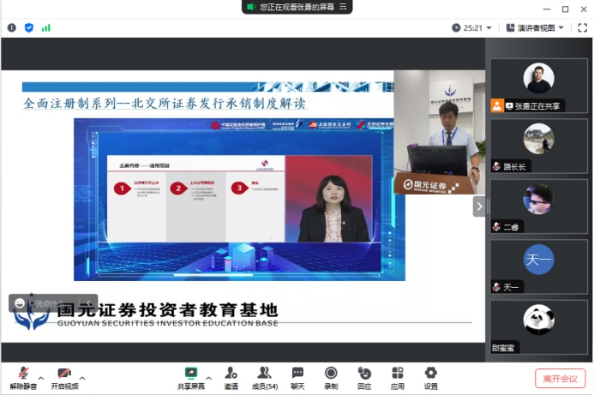Open the 回应 reactions menu
Image resolution: width=594 pixels, height=395 pixels.
(364, 379)
